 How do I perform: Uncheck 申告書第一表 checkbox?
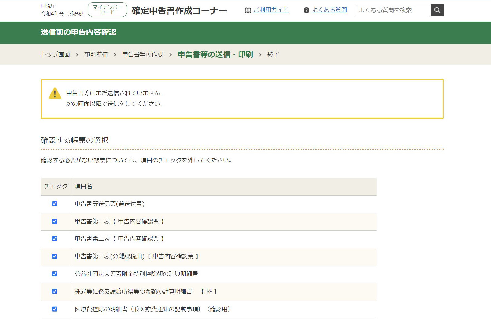pos(55,221)
